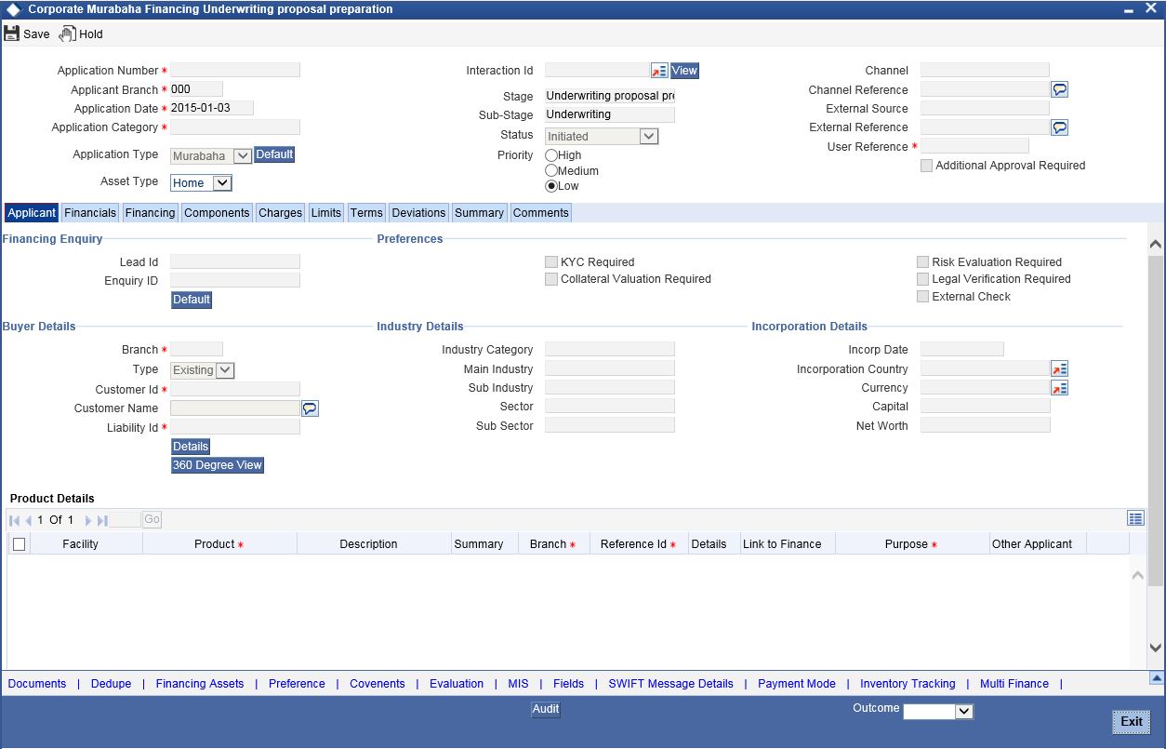Switch to the Components tab

coord(217,213)
